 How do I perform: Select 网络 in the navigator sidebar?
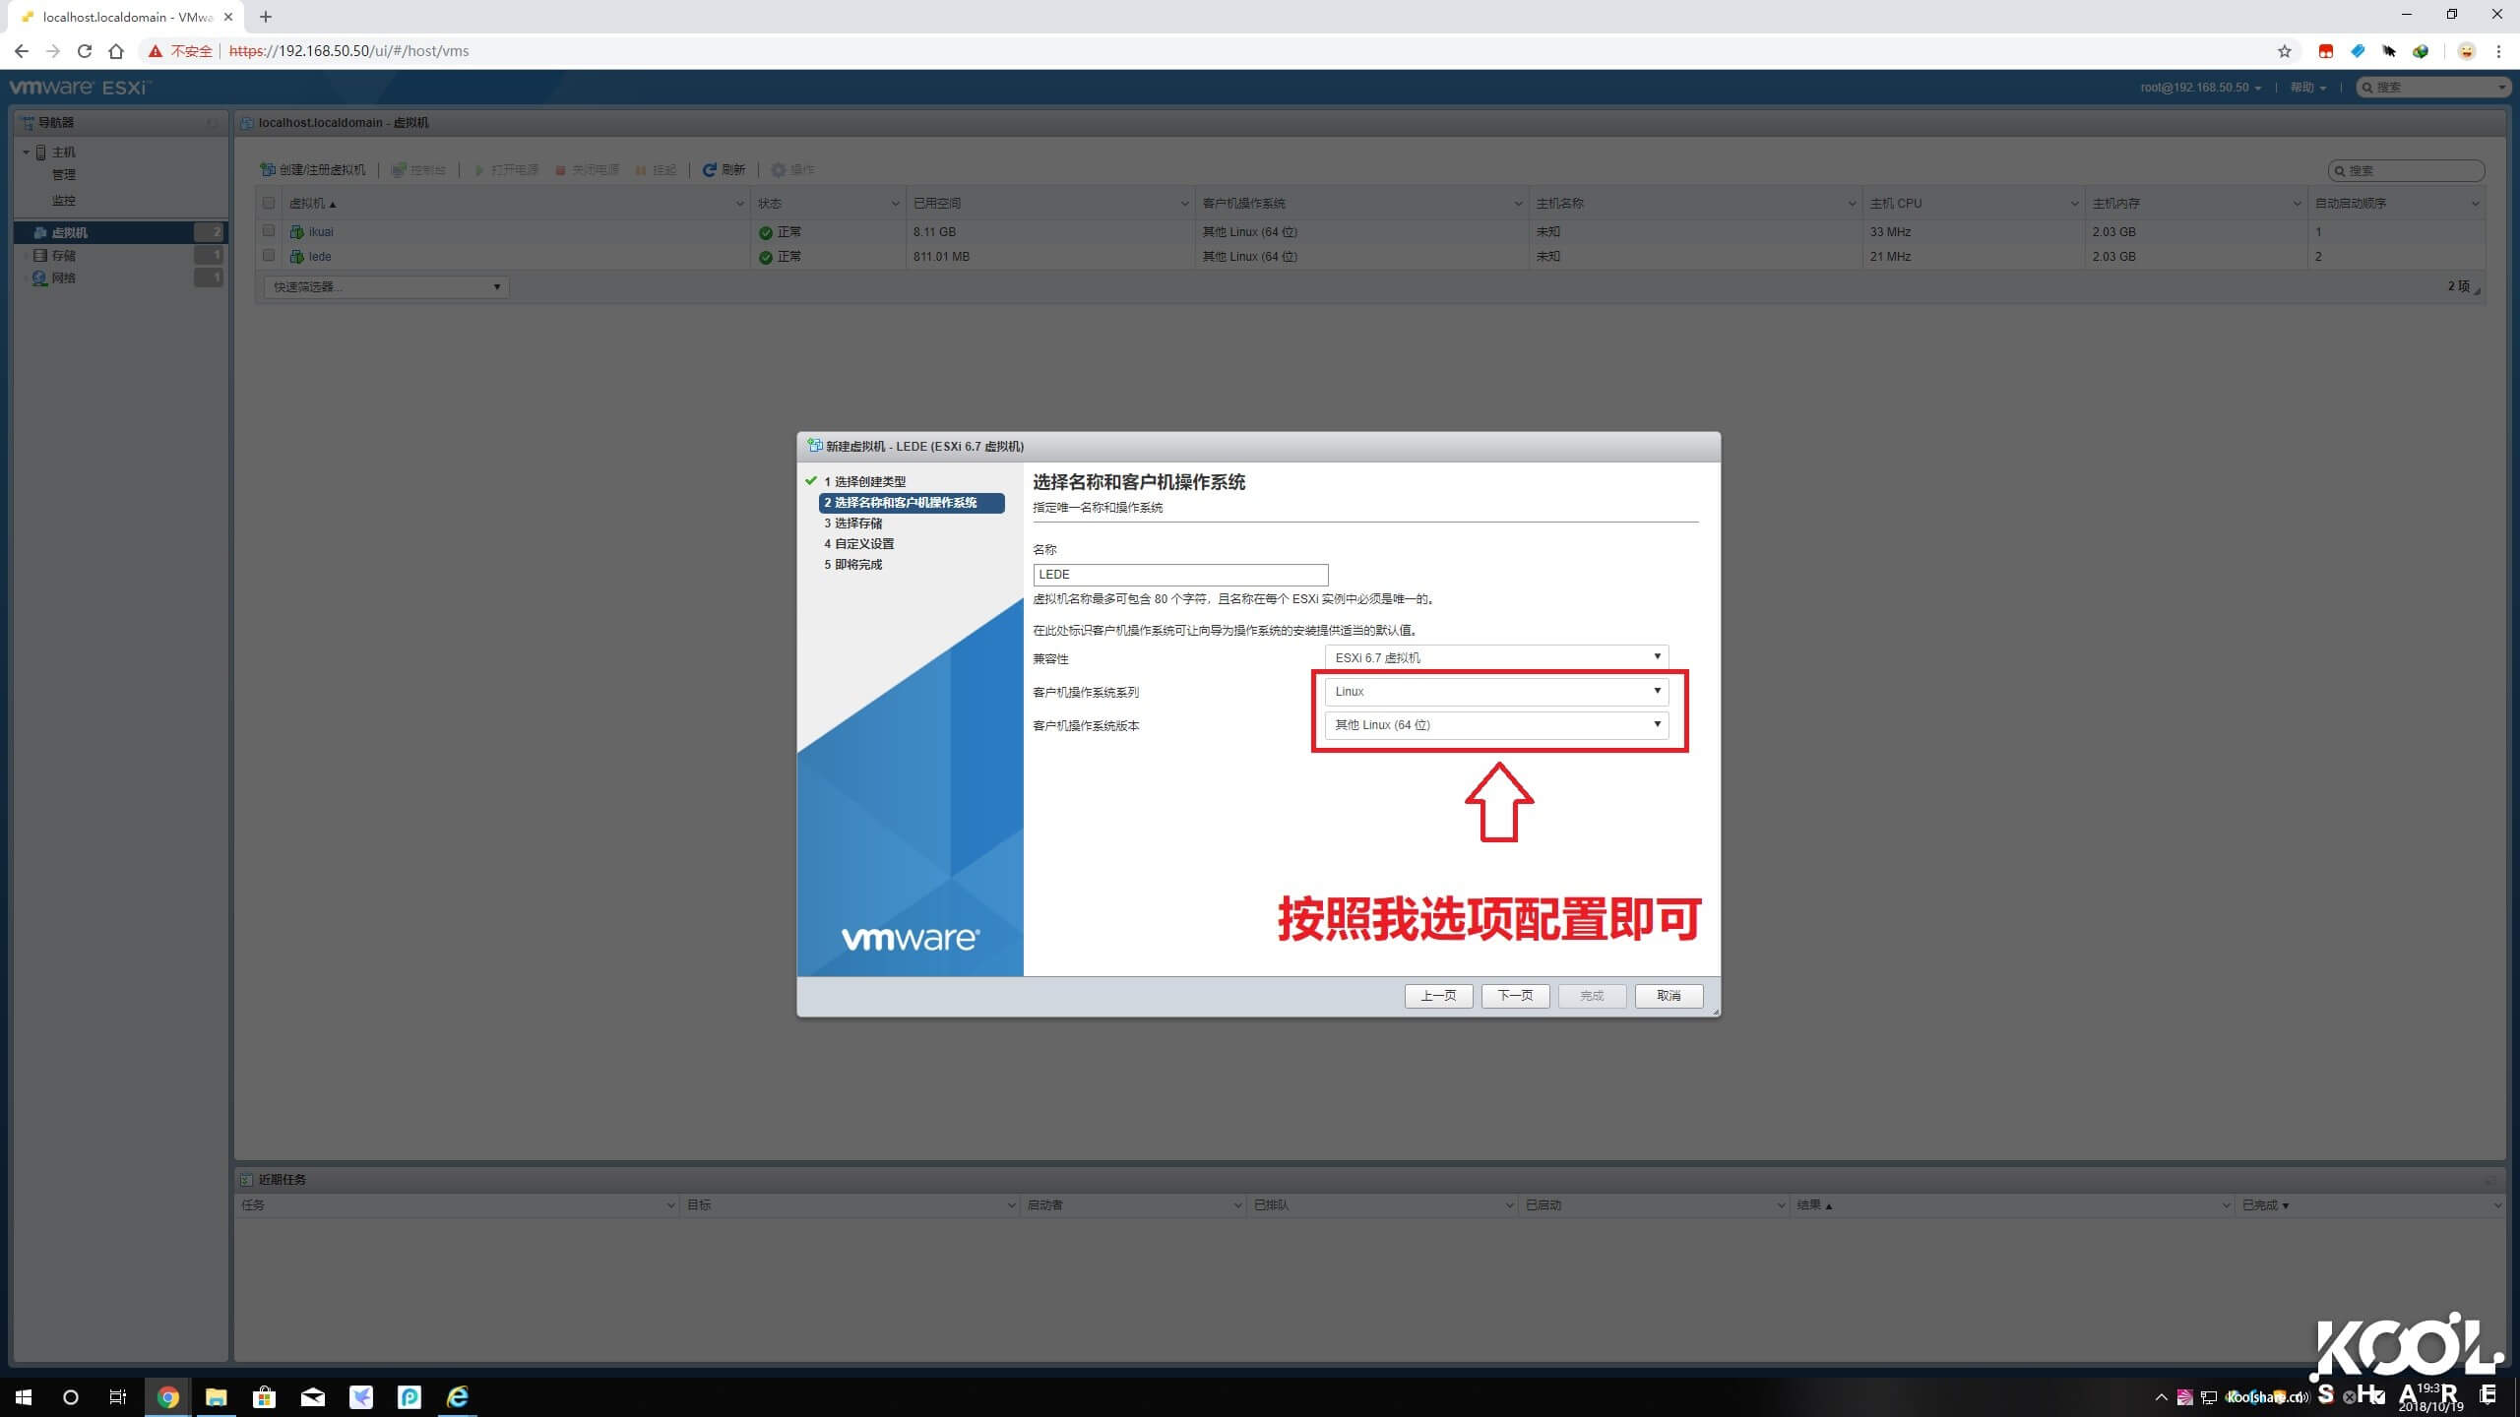(63, 277)
